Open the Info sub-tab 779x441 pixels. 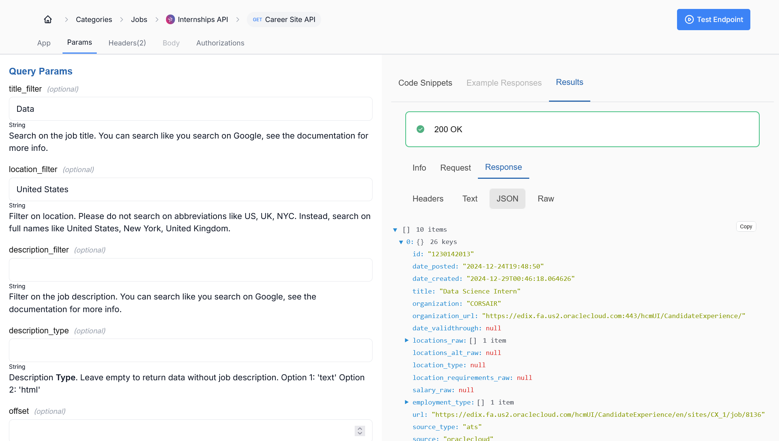click(419, 168)
